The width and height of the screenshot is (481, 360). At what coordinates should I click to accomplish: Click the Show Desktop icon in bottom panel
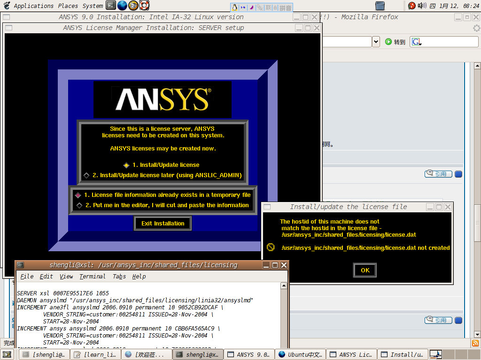click(x=7, y=355)
